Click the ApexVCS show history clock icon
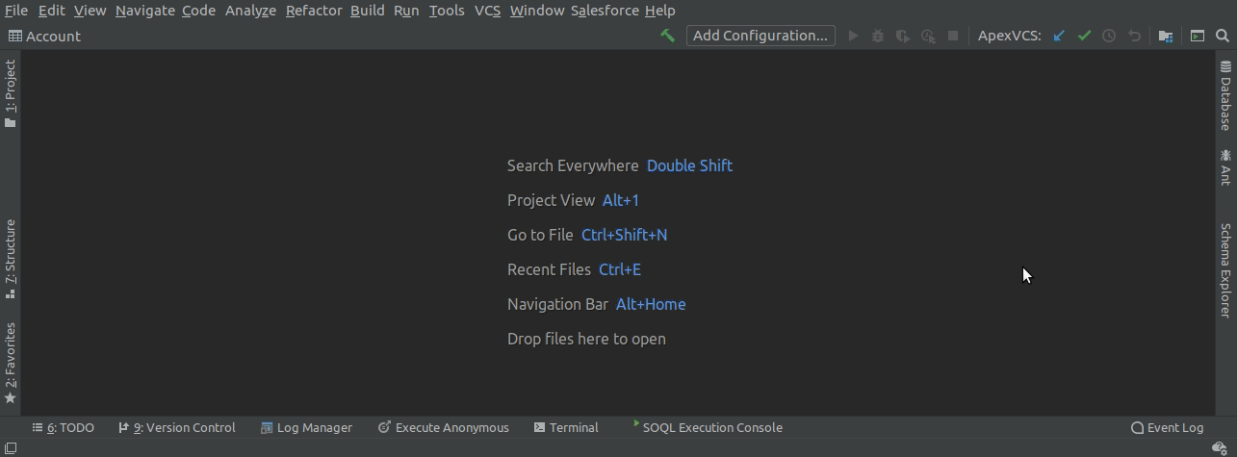The image size is (1237, 457). point(1109,36)
